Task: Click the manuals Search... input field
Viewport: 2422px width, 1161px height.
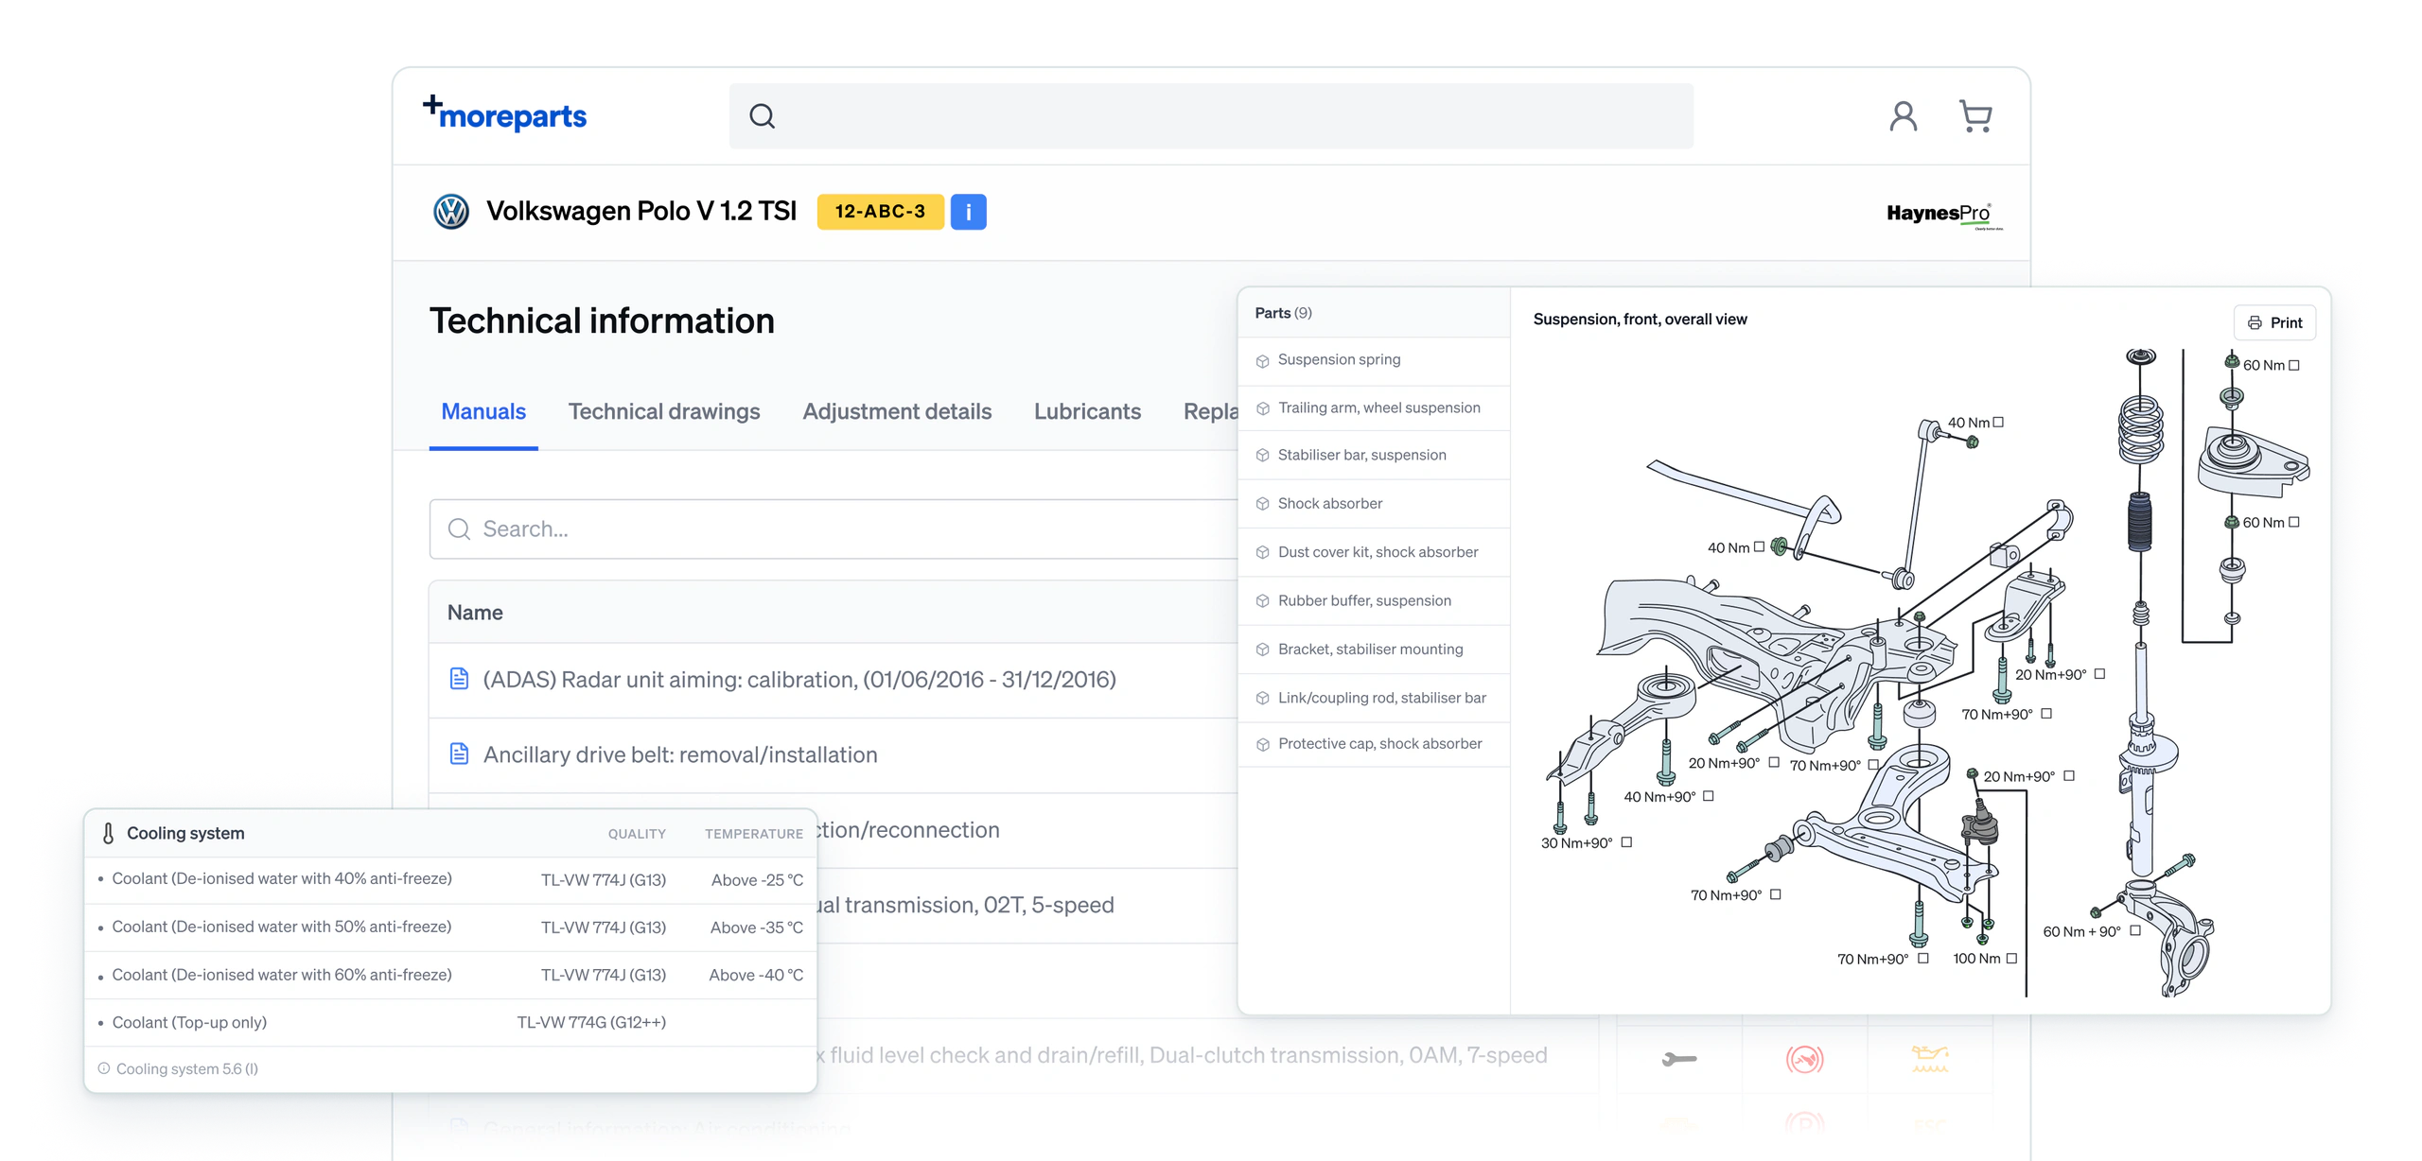Action: pyautogui.click(x=833, y=529)
